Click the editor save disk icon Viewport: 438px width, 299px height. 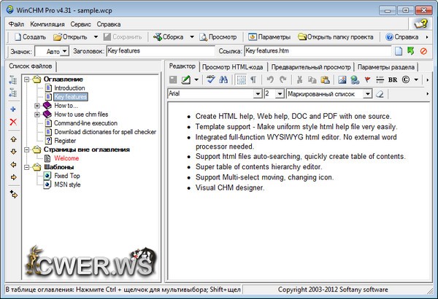point(173,79)
